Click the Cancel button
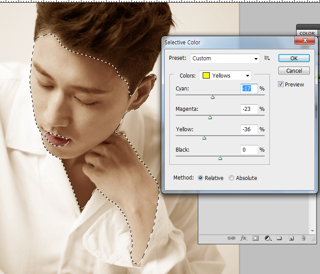Image resolution: width=320 pixels, height=274 pixels. pyautogui.click(x=294, y=71)
